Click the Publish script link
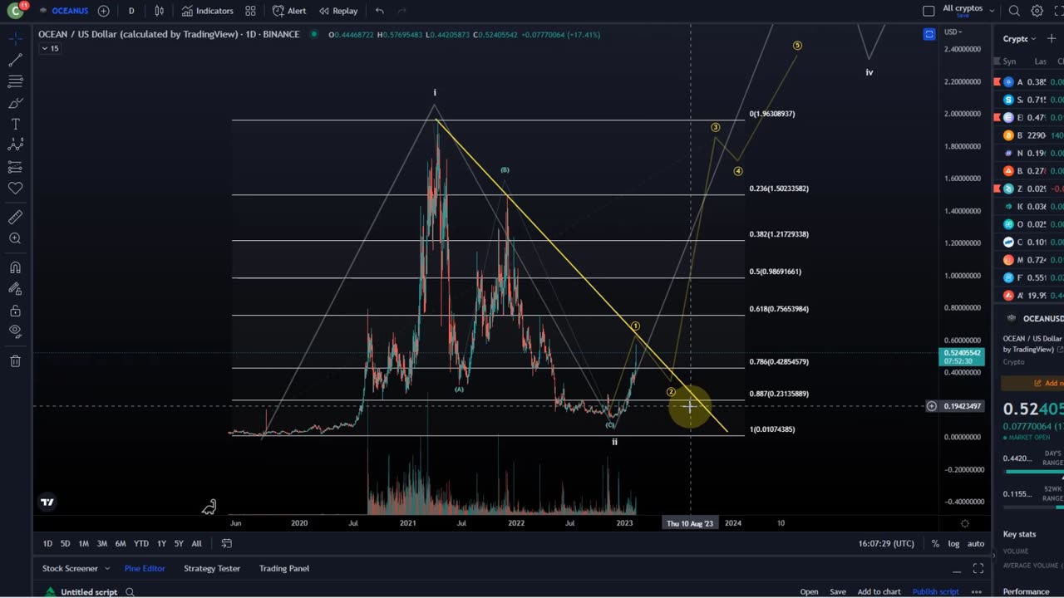 (936, 592)
